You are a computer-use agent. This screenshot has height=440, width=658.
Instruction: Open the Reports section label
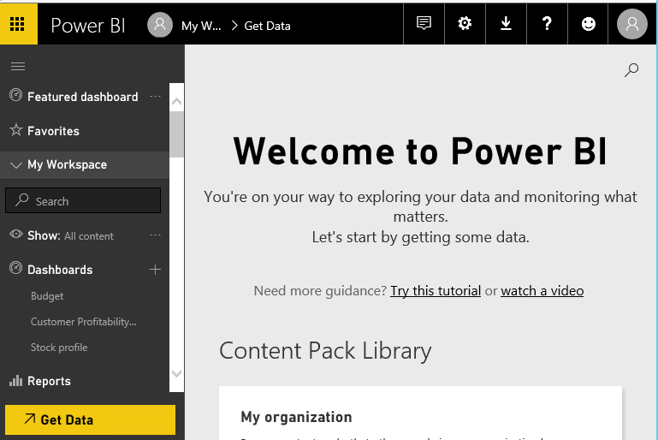tap(49, 381)
